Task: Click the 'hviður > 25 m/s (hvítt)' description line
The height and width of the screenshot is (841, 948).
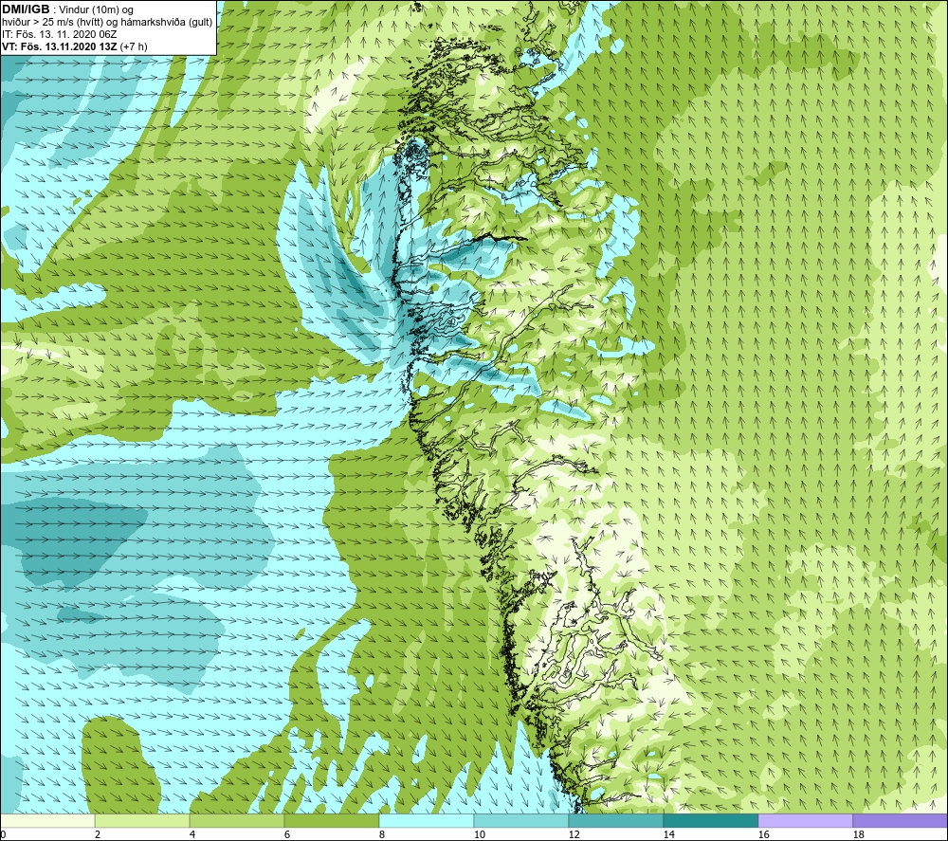Action: pos(107,23)
